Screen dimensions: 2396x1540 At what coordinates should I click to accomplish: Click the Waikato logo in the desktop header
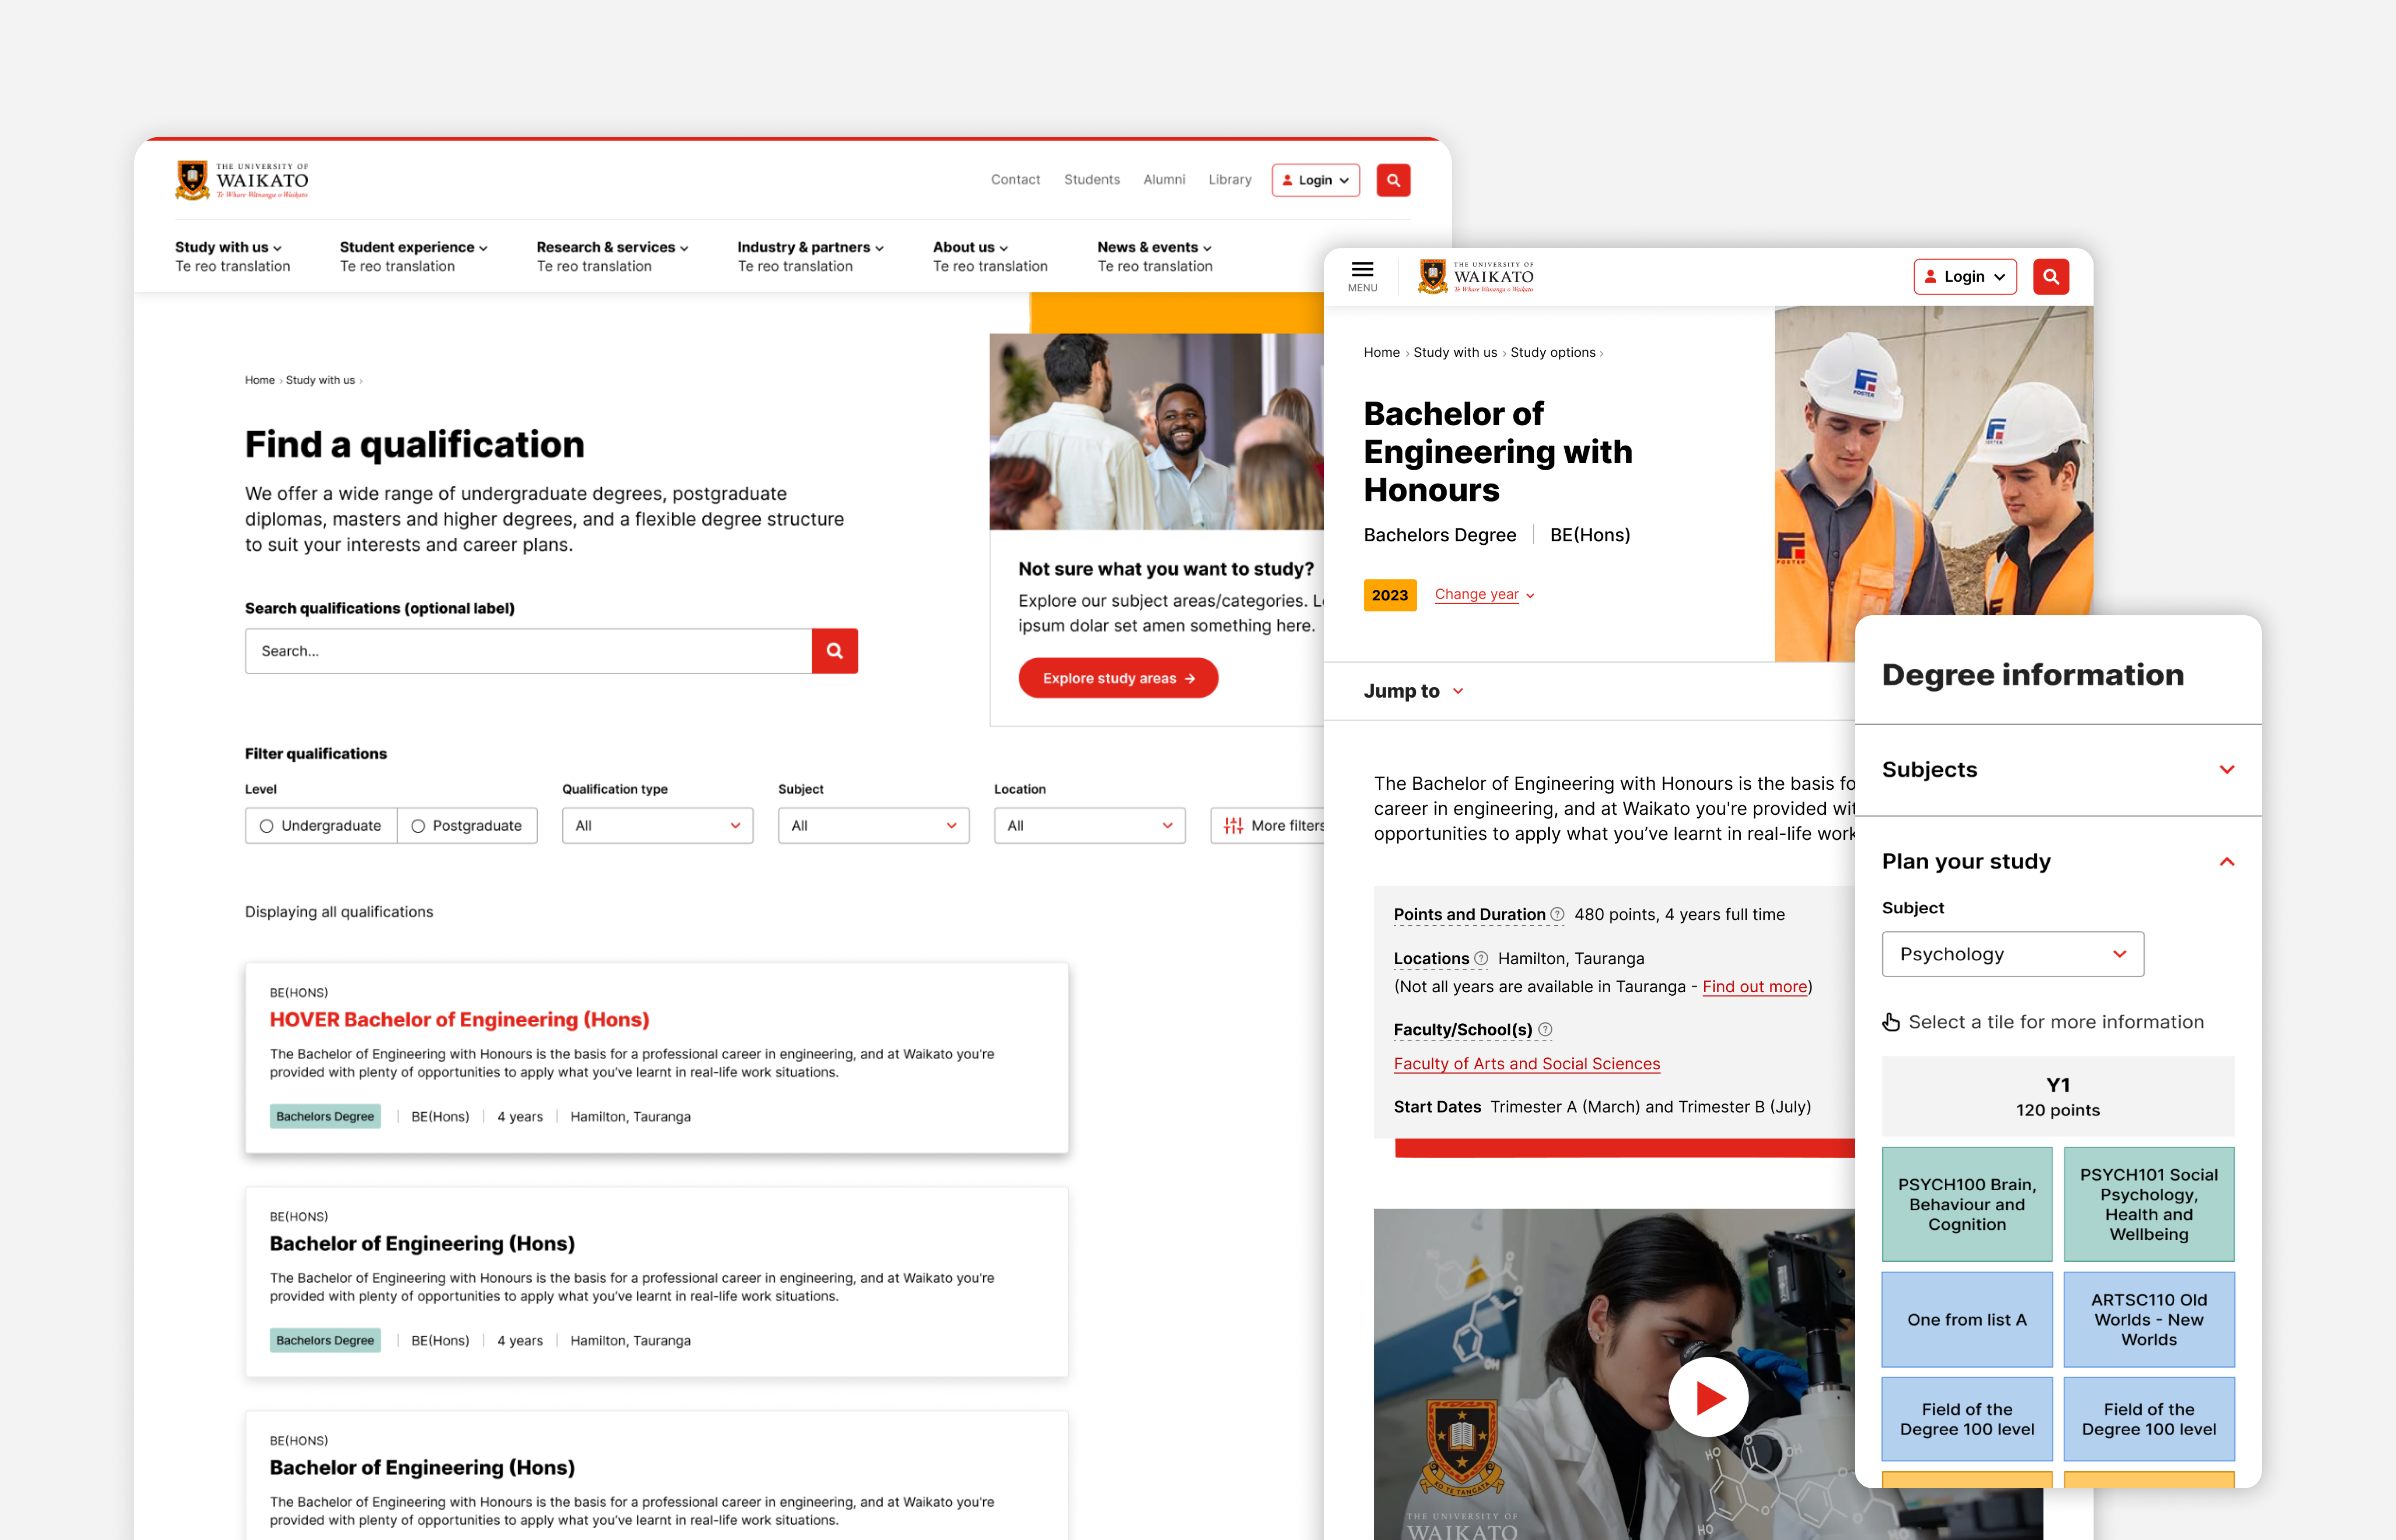[x=242, y=180]
